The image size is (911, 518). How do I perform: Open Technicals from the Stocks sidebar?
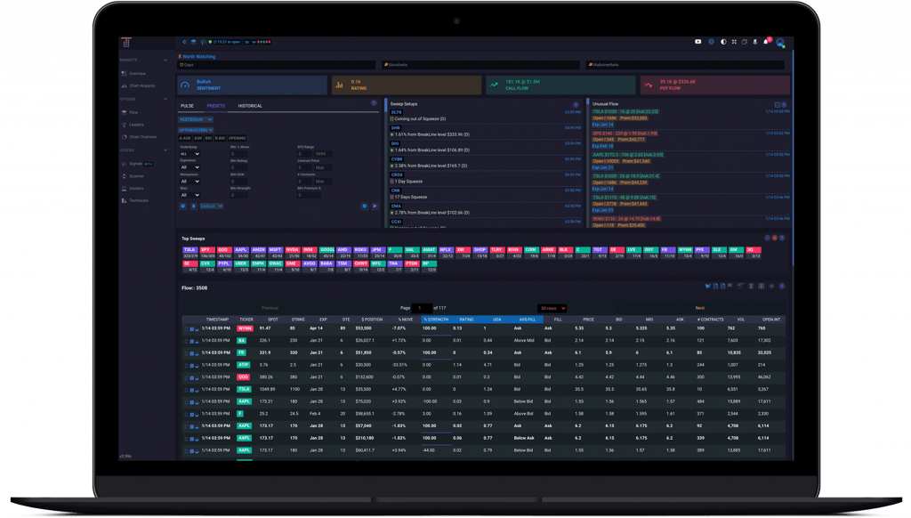tap(141, 200)
